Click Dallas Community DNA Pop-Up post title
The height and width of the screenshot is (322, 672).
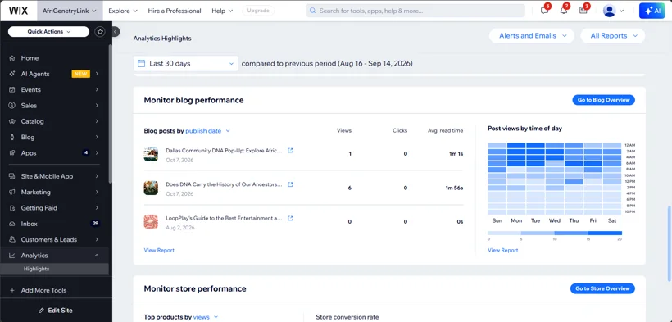coord(225,151)
